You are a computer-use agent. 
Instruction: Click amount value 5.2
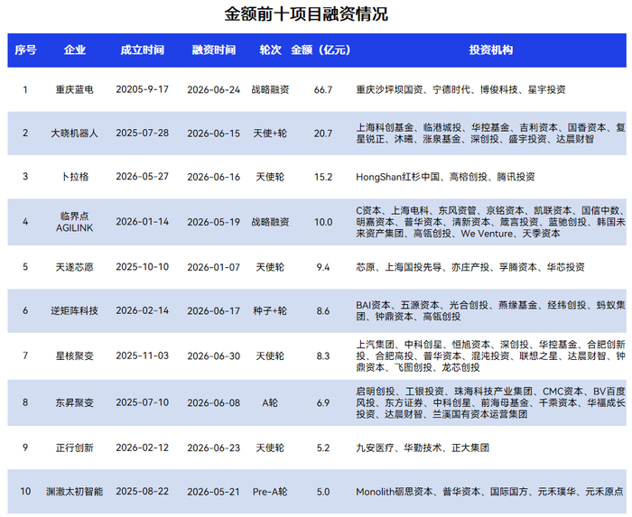[x=323, y=448]
